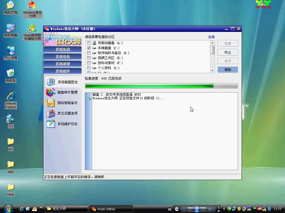Screen dimensions: 285x213
Task: Click status text 正在检查磁盘上可能存在的错误
Action: point(76,177)
